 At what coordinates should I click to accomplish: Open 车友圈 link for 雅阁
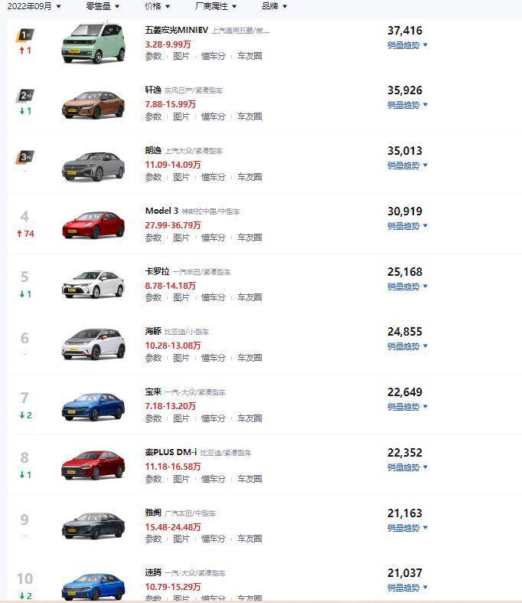click(x=250, y=539)
